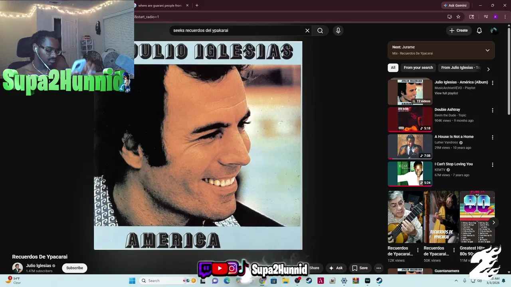This screenshot has width=511, height=287.
Task: Select the All filter chip
Action: pos(393,68)
